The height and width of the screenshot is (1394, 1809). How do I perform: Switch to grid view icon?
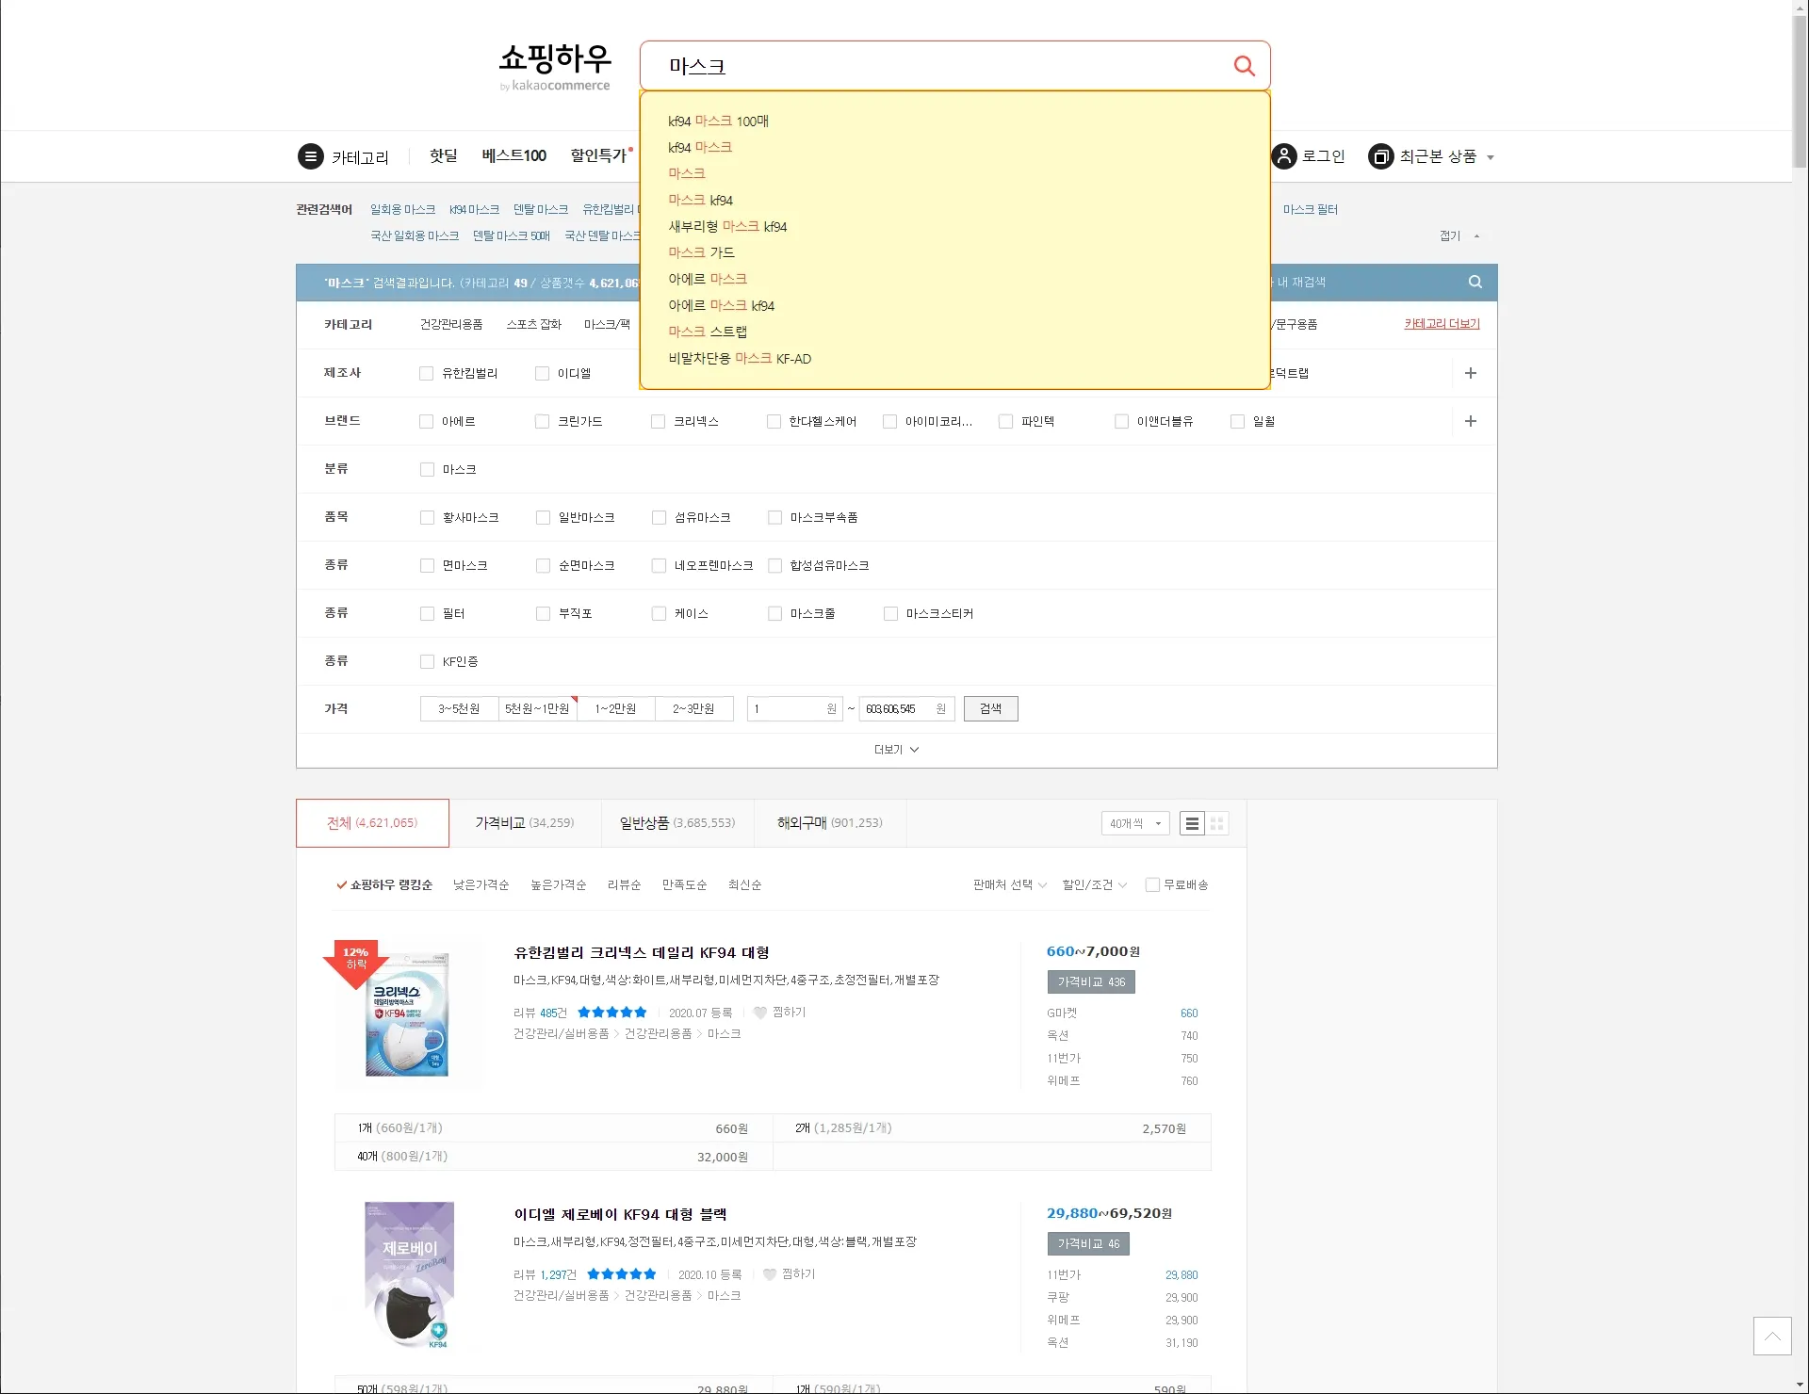[1216, 824]
